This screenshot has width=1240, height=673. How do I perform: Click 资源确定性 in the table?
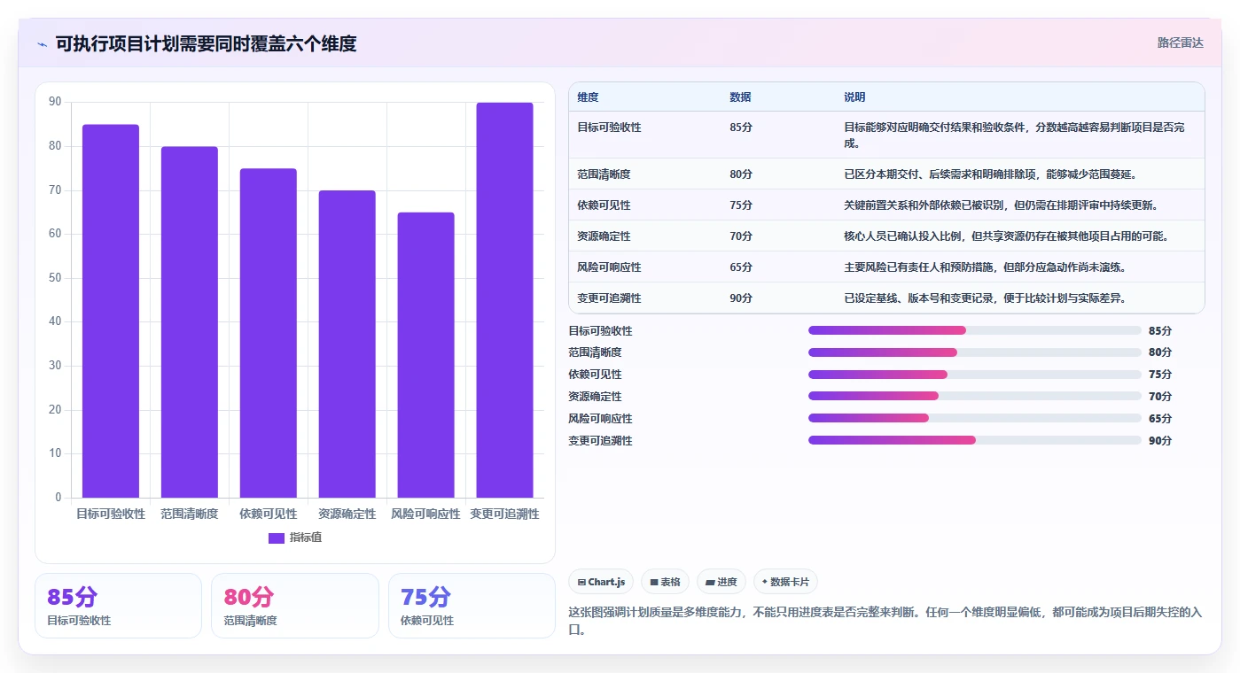point(604,236)
